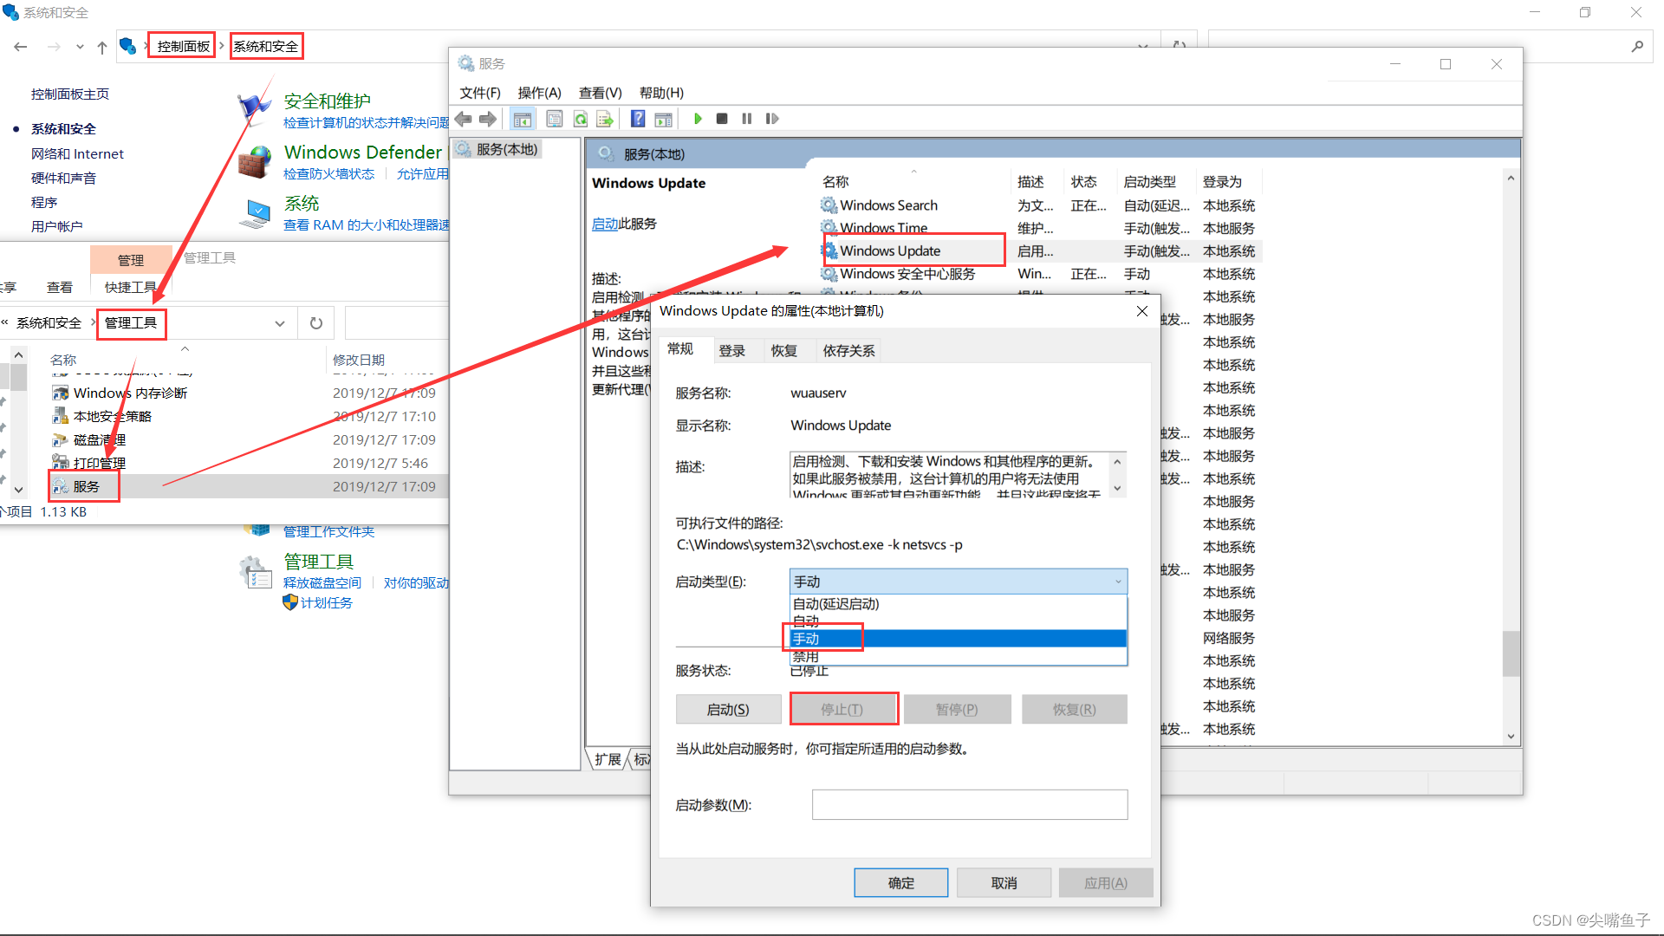This screenshot has width=1664, height=936.
Task: Click the Restart Service toolbar icon
Action: click(x=772, y=119)
